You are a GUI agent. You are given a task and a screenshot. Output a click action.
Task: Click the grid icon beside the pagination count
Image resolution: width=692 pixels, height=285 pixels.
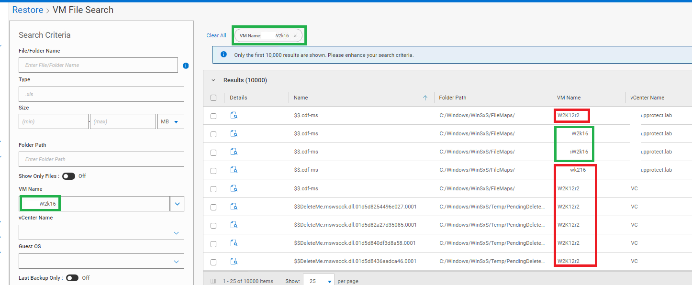(x=212, y=281)
